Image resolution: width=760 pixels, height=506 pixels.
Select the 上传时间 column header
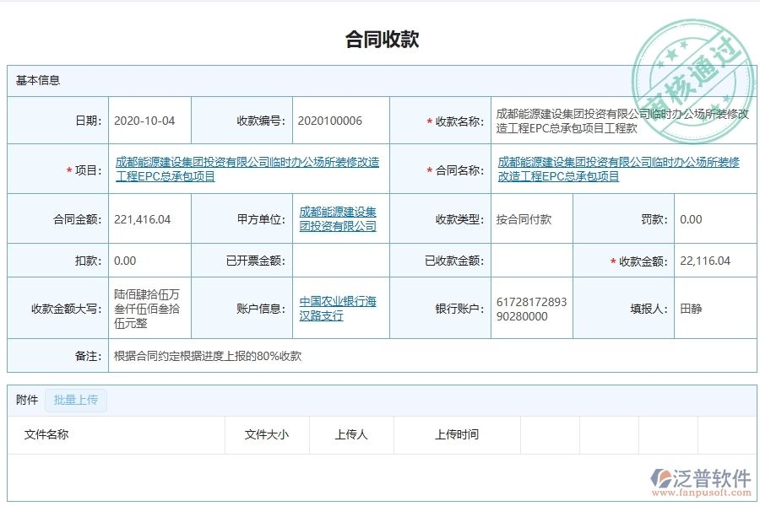457,434
